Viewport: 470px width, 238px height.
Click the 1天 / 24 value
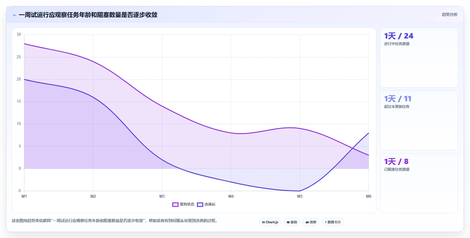pyautogui.click(x=399, y=36)
